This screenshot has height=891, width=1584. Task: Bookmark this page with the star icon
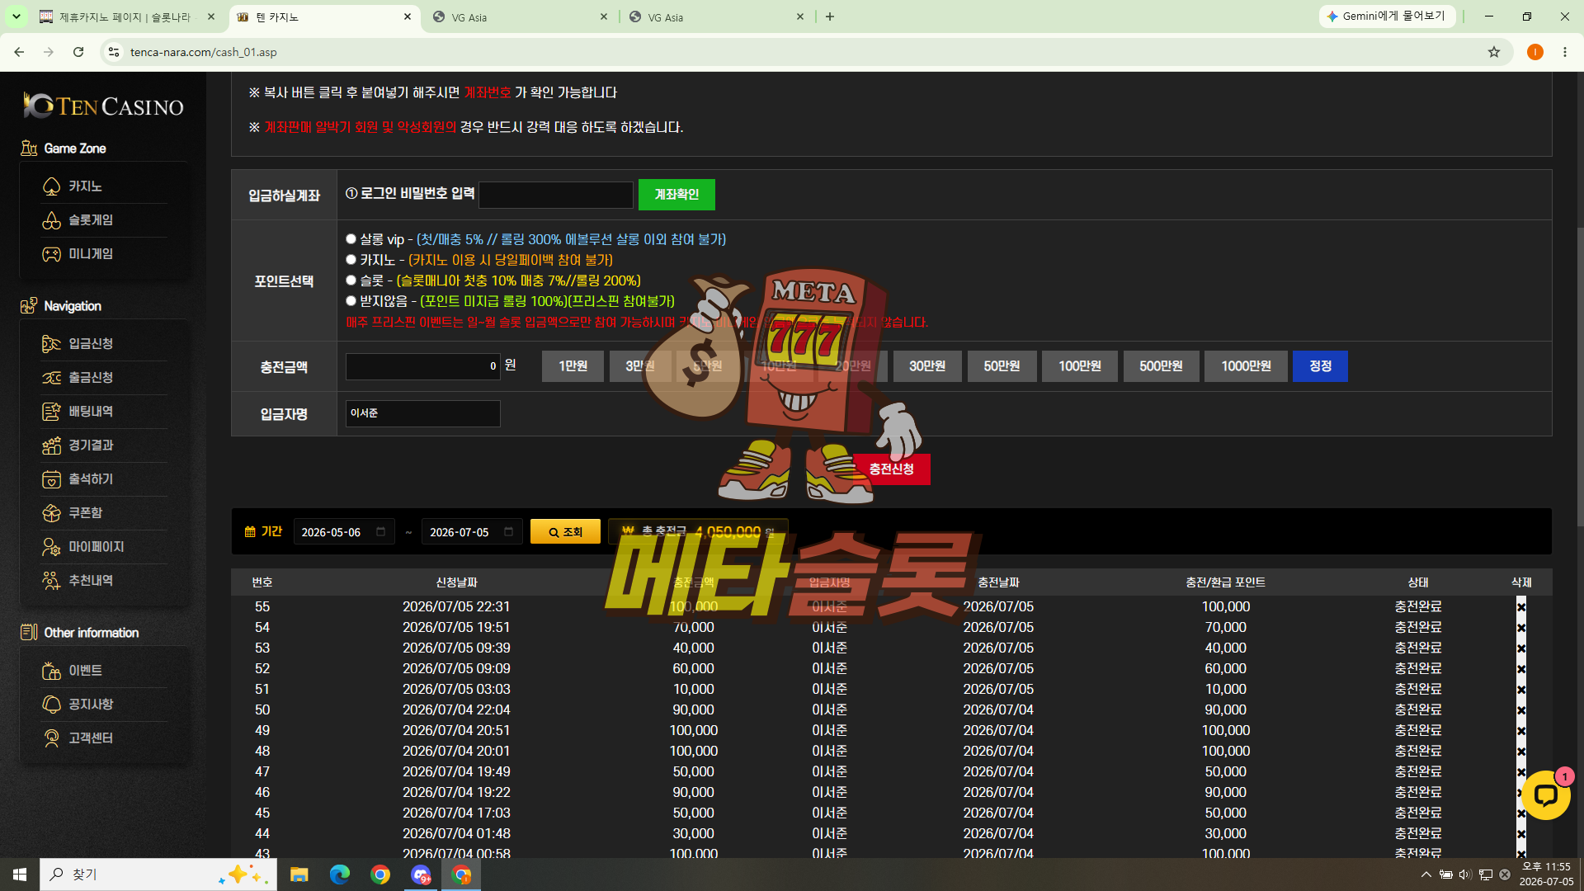click(1494, 52)
